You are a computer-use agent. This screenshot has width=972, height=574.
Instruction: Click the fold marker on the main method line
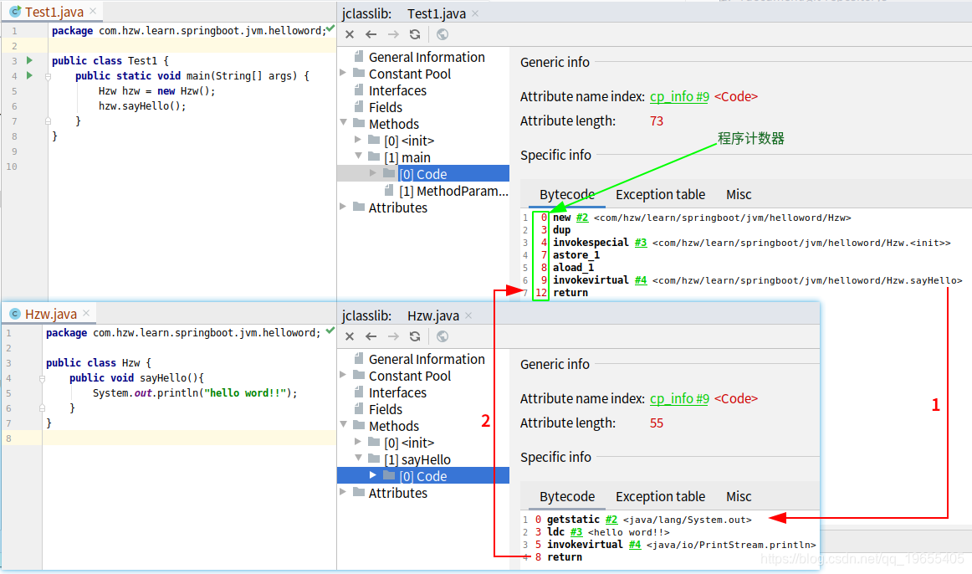click(48, 76)
